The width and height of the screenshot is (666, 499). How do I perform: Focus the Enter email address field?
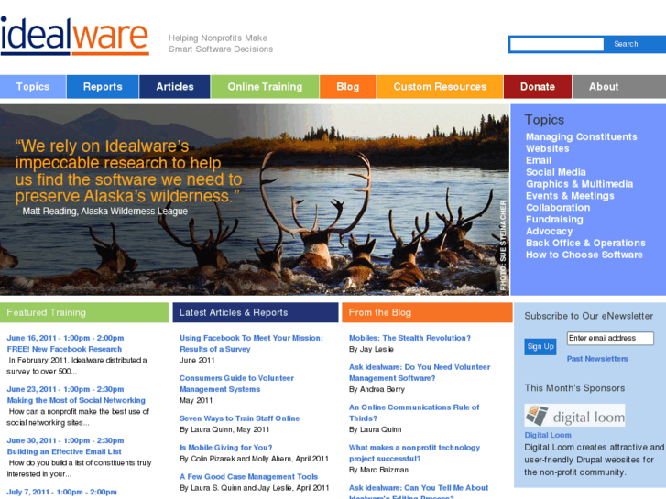(610, 338)
